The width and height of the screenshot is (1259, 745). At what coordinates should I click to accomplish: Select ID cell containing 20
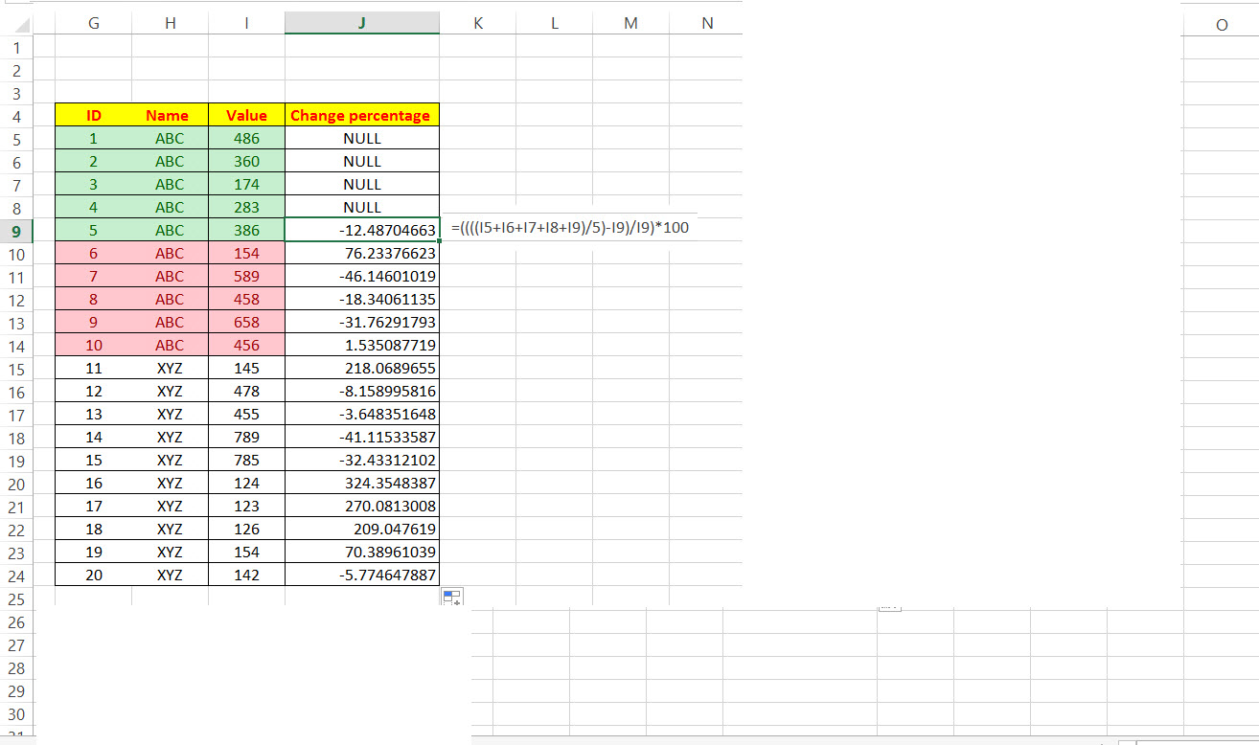(x=94, y=575)
